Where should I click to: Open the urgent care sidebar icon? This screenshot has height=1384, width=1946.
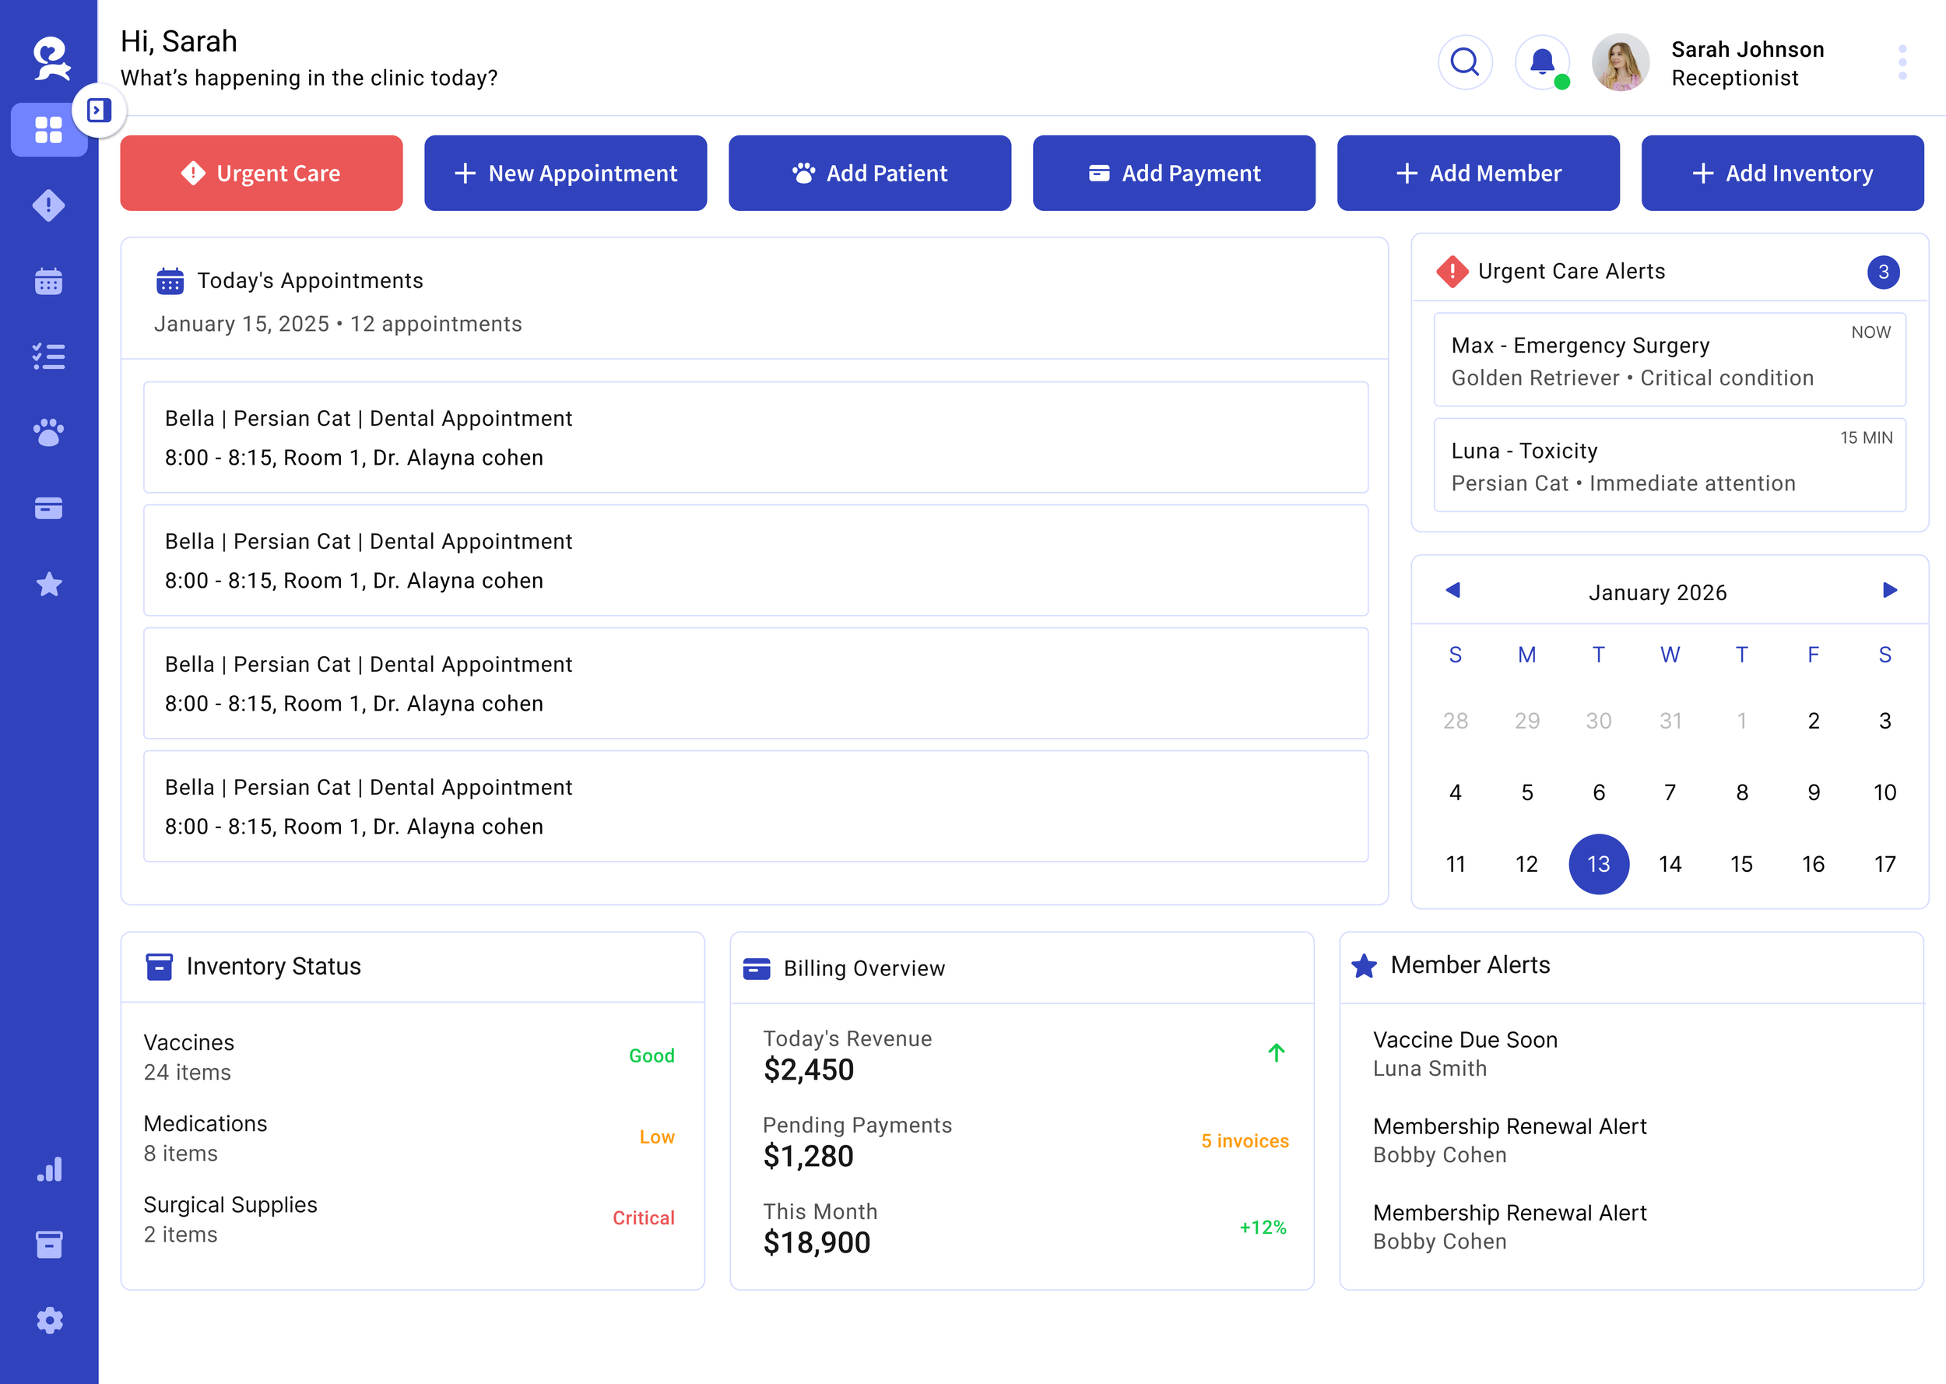48,205
